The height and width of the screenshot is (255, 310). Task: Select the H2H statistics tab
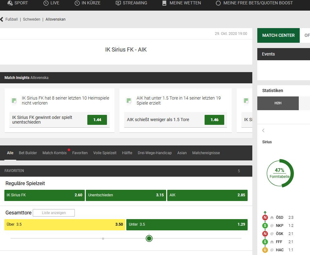pos(278,103)
